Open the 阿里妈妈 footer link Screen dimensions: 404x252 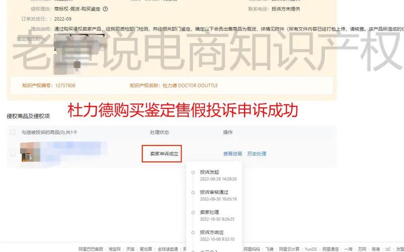[251, 249]
